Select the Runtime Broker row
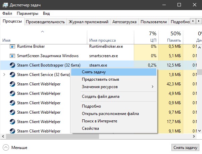 point(98,46)
